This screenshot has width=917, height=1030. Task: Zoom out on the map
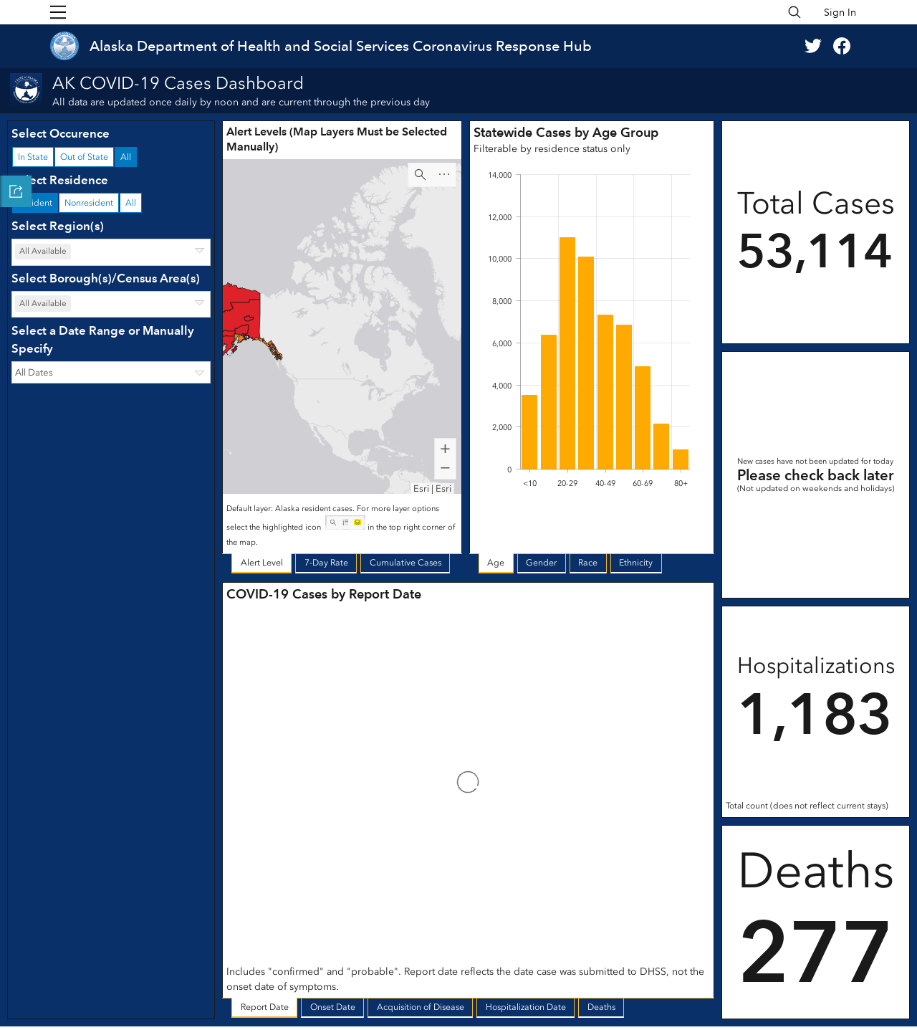[x=445, y=468]
